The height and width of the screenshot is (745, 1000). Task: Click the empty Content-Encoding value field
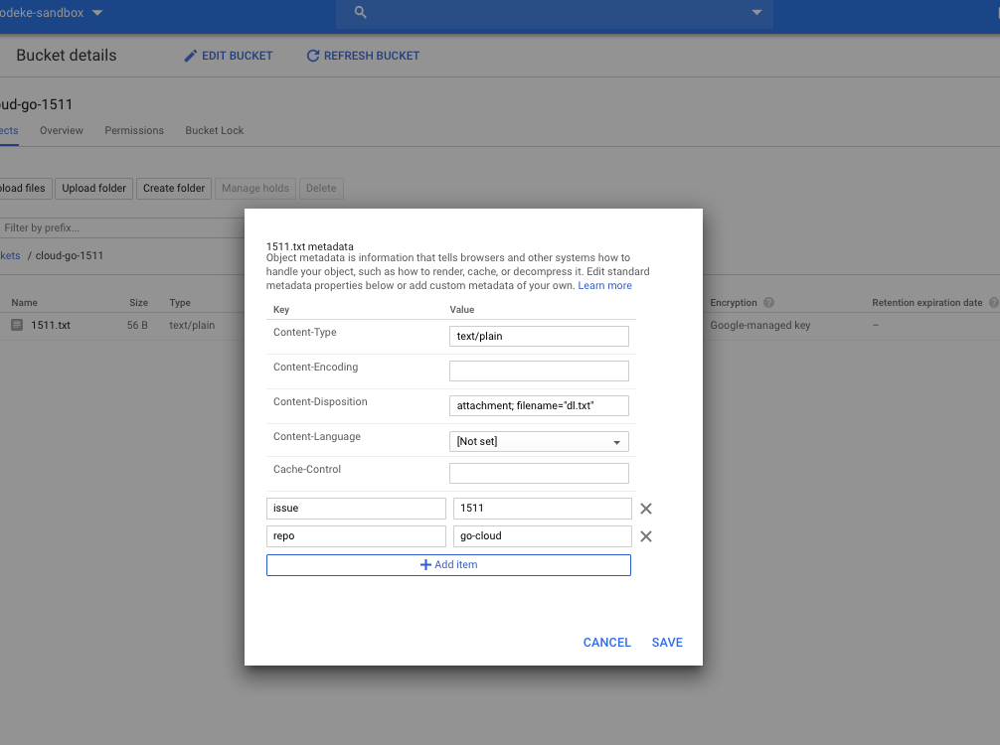coord(539,371)
